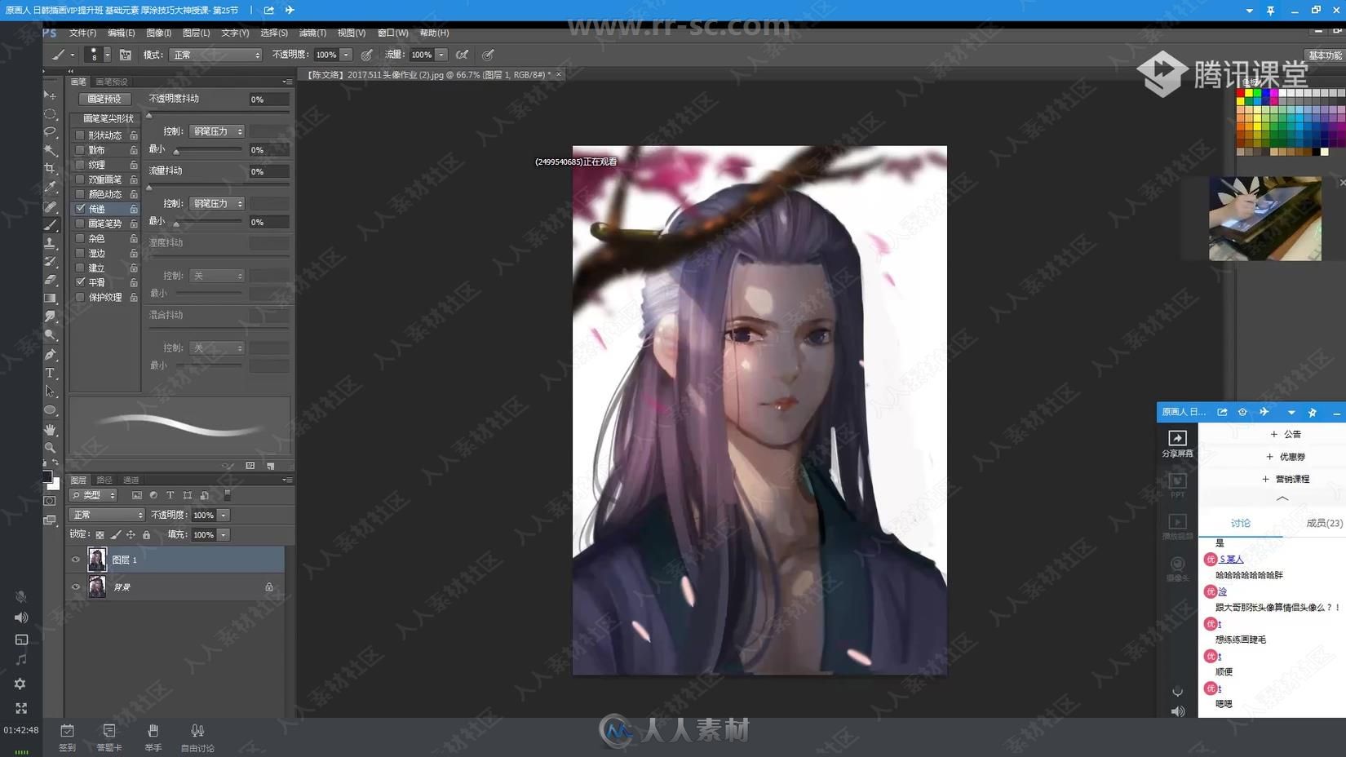Select the Elliptical Marquee tool
The image size is (1346, 757).
(x=50, y=114)
